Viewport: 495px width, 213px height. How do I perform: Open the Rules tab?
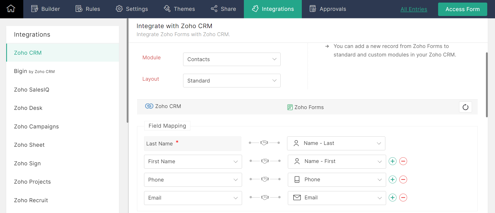(88, 9)
